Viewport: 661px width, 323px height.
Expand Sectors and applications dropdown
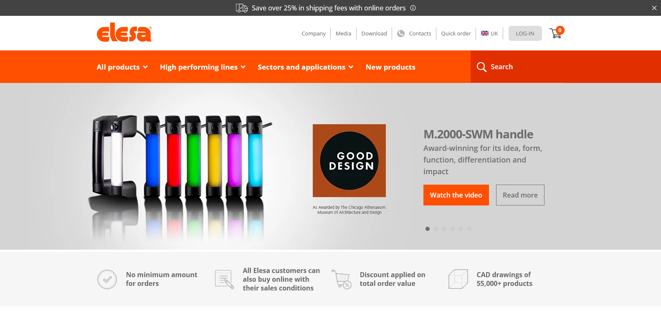[305, 67]
